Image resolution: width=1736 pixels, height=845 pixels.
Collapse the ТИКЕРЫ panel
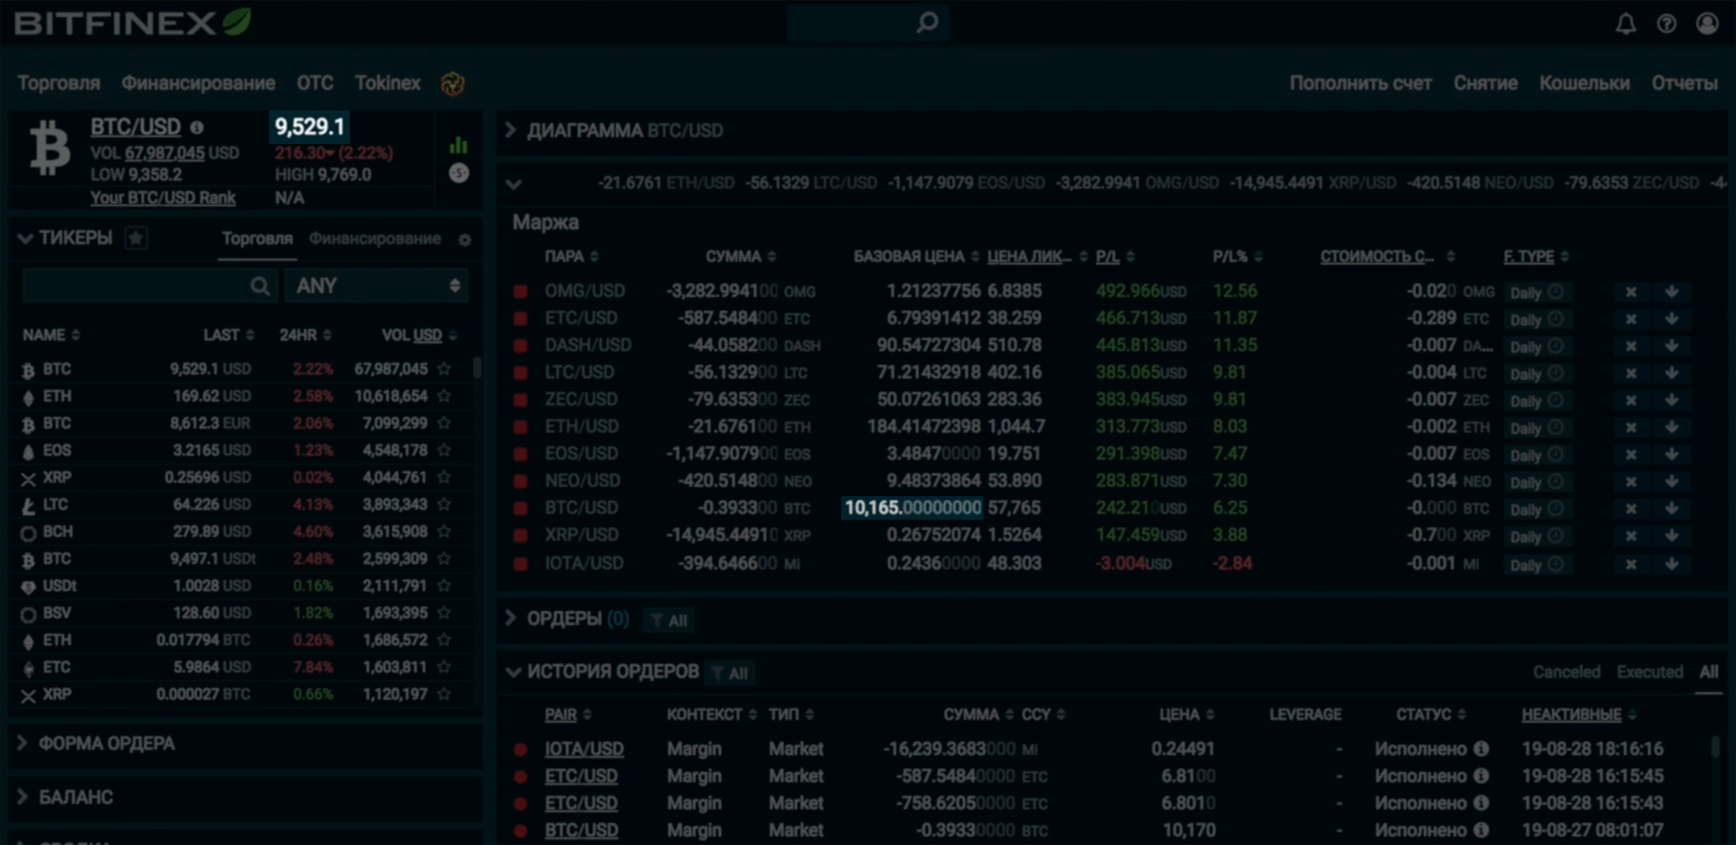coord(25,239)
